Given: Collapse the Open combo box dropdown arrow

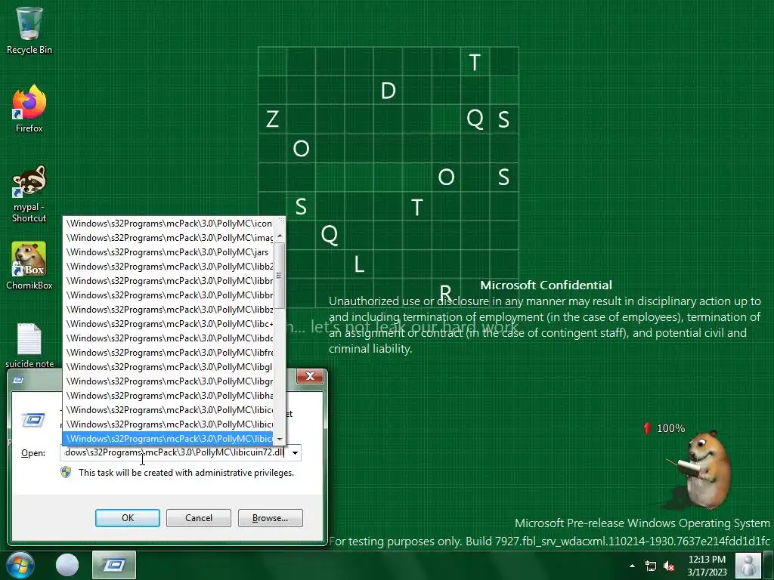Looking at the screenshot, I should click(295, 453).
